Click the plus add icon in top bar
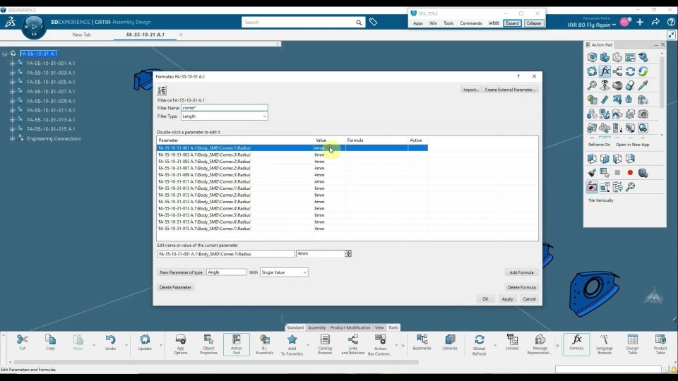The width and height of the screenshot is (678, 381). pyautogui.click(x=640, y=22)
